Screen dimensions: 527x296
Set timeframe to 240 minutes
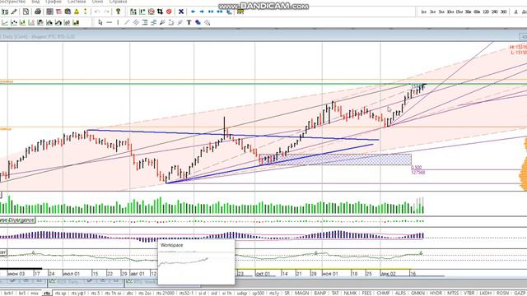(x=494, y=12)
